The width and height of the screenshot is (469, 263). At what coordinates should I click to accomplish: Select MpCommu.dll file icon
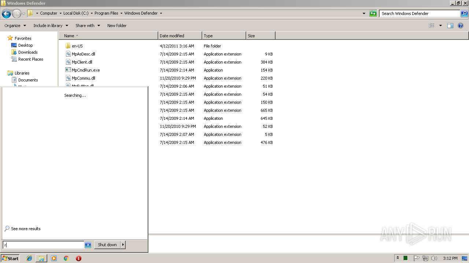pyautogui.click(x=68, y=78)
